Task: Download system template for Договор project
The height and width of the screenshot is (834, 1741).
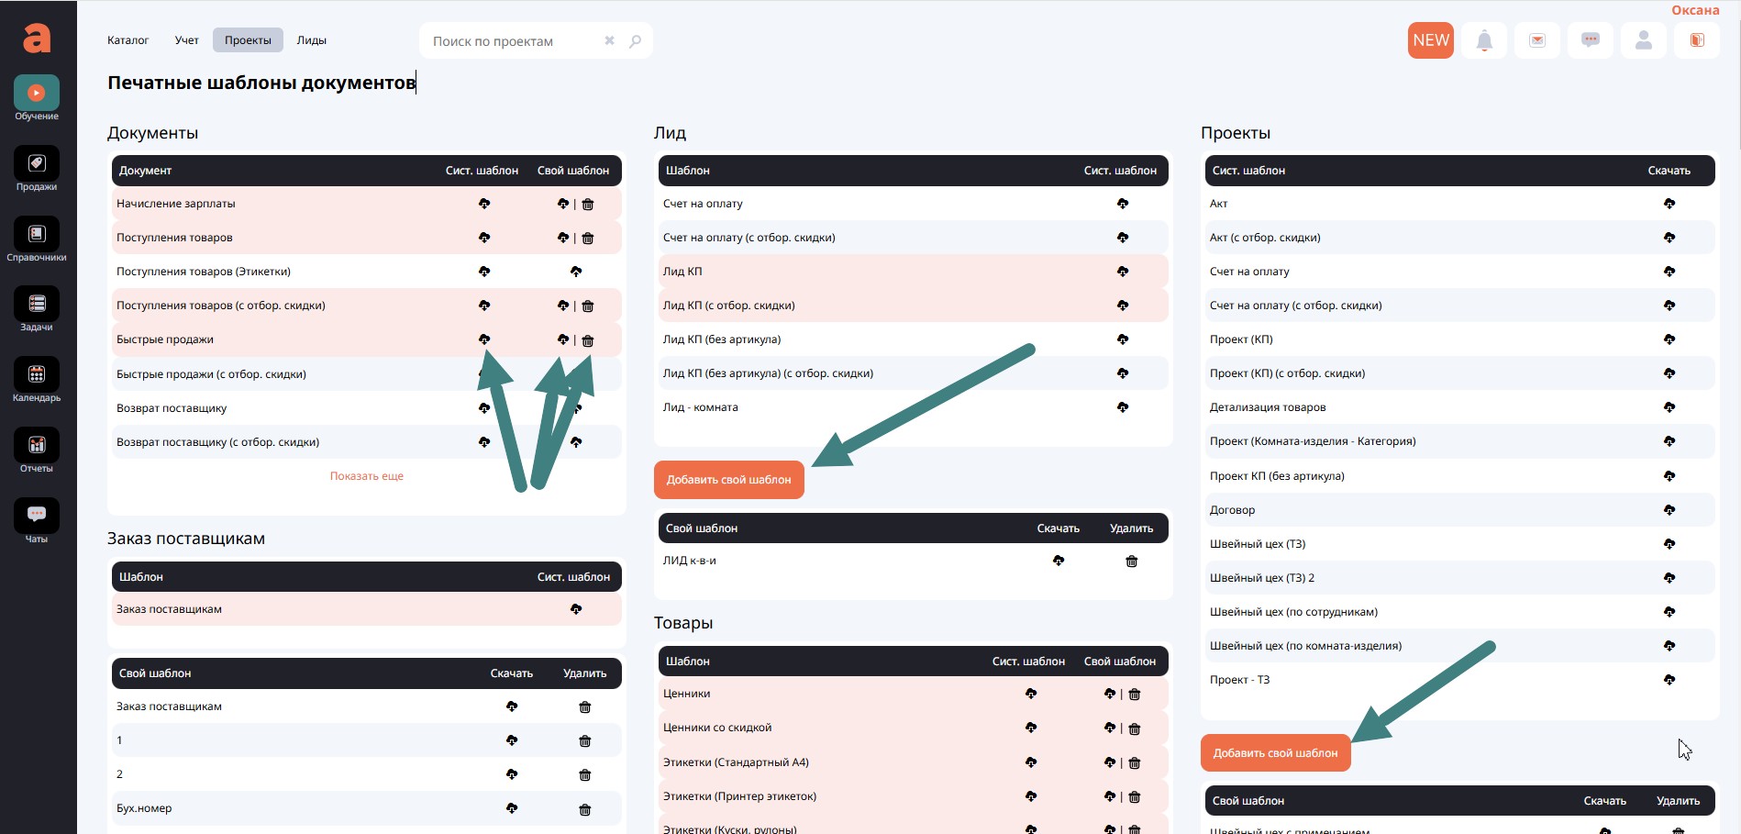Action: 1669,510
